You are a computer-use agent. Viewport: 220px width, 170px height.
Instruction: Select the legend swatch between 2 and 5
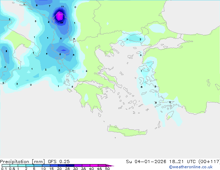tap(30, 165)
